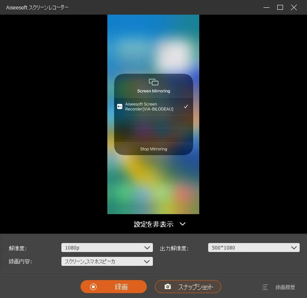Start recording with the 録画 button

click(113, 287)
